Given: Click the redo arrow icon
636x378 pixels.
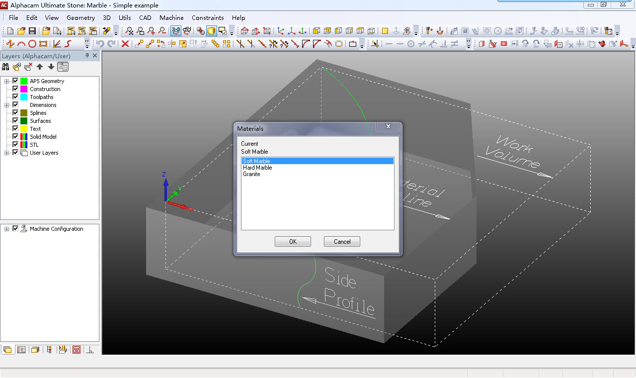Looking at the screenshot, I should (111, 44).
